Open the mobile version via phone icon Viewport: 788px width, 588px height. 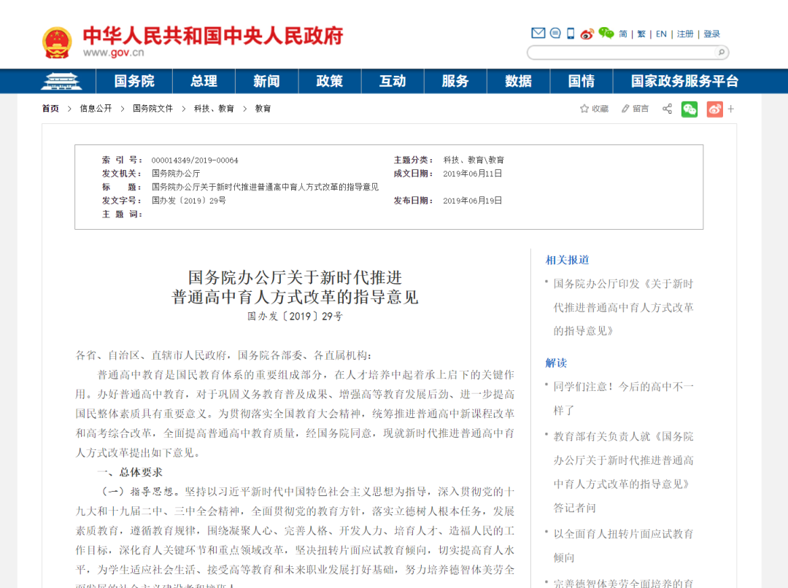click(570, 33)
